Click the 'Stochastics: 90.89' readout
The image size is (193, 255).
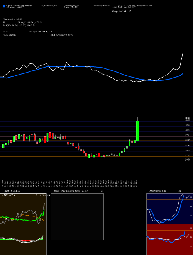[12, 19]
